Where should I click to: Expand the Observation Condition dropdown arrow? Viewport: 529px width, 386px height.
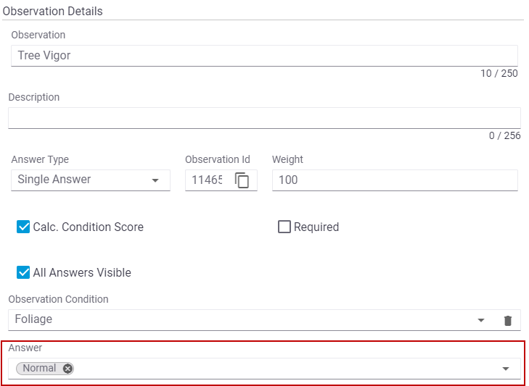pos(480,320)
